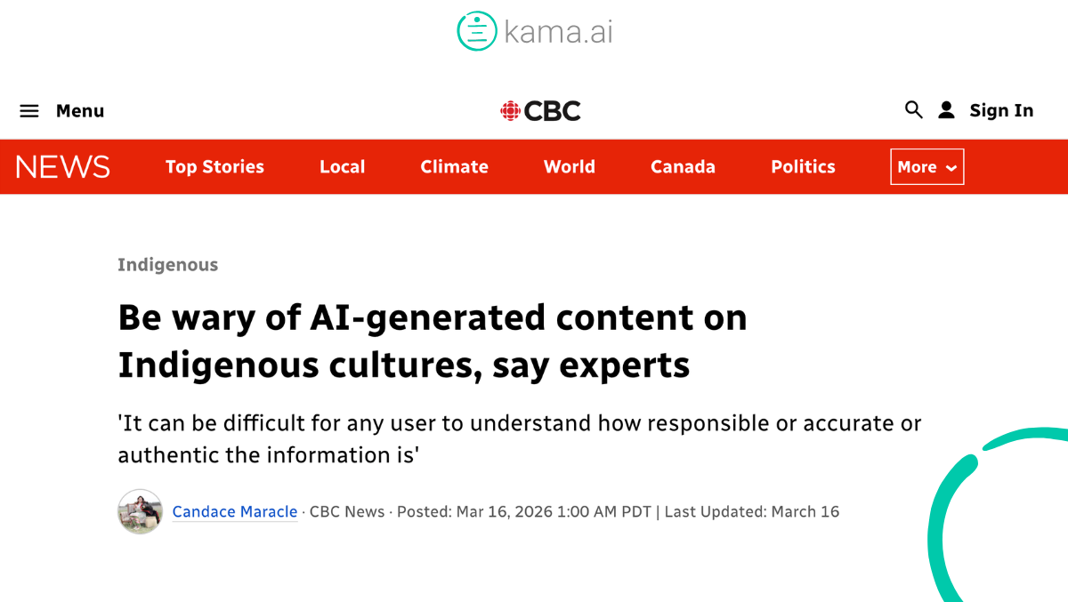Click the Indigenous topic label
Screen dimensions: 1068x602
pyautogui.click(x=167, y=264)
